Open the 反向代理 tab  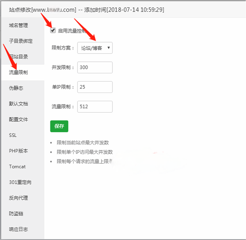point(18,198)
